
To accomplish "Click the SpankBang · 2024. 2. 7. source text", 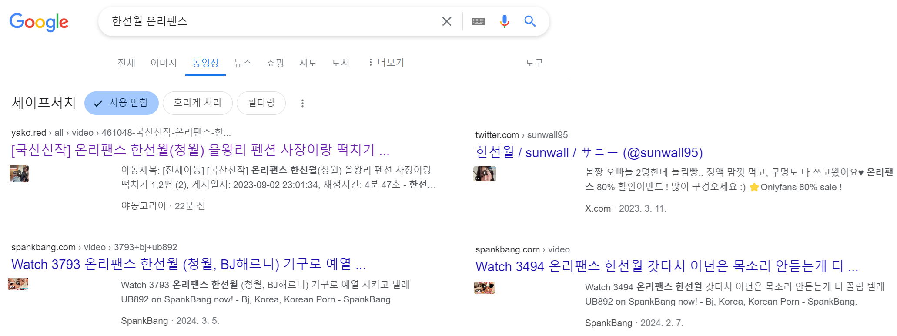I will point(634,323).
